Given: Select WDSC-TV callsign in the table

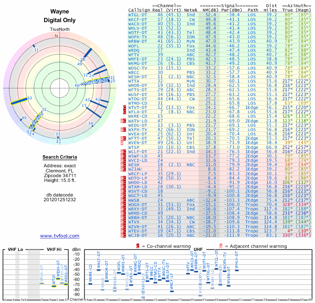Looking at the screenshot, I should (x=137, y=68).
